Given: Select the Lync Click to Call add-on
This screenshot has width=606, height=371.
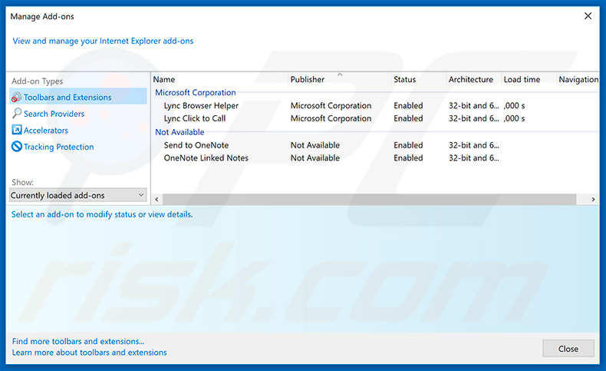Looking at the screenshot, I should pyautogui.click(x=194, y=118).
